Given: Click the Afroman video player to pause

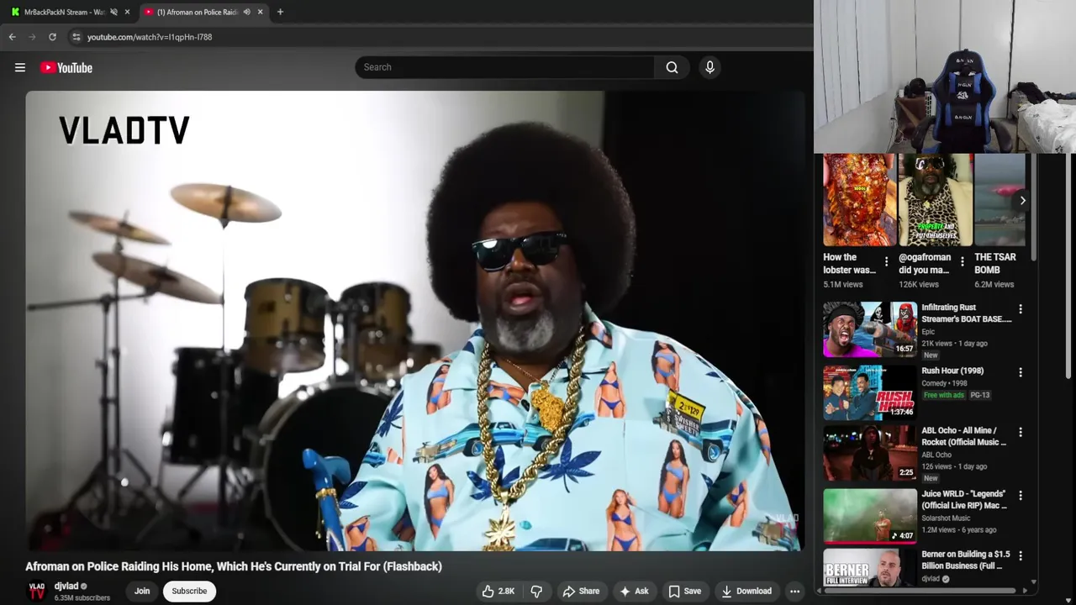Looking at the screenshot, I should click(x=415, y=321).
